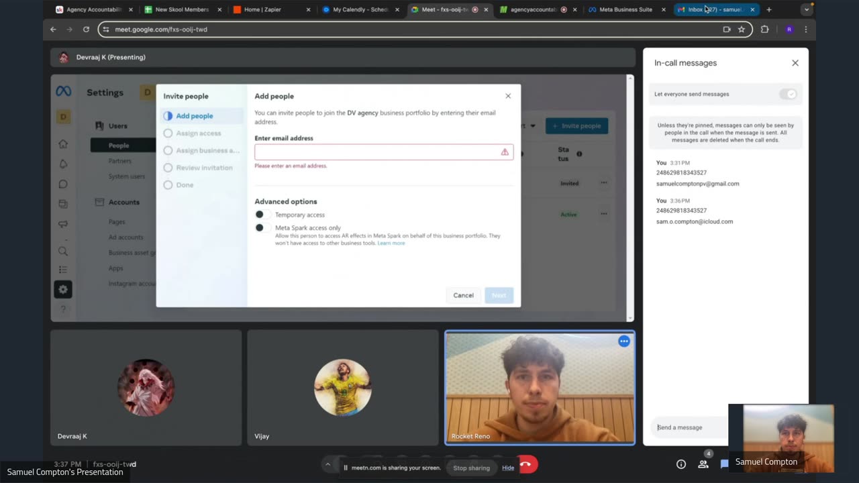This screenshot has height=483, width=859.
Task: Open the Inbox chat bubble icon in Meta sidebar
Action: point(63,184)
